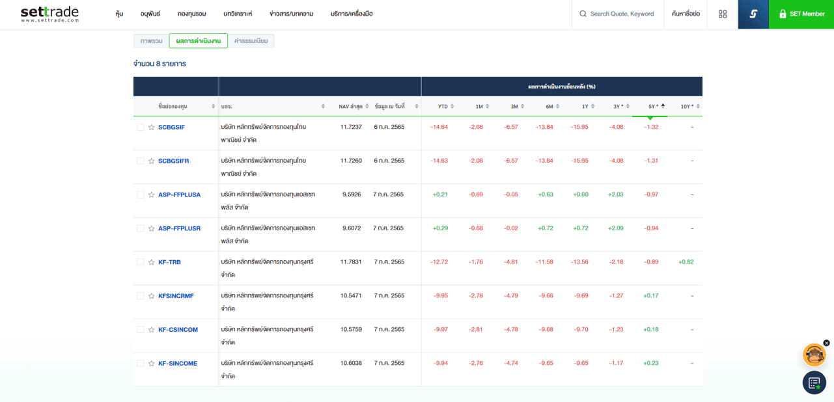The height and width of the screenshot is (402, 834).
Task: Add KF-SINCOME to favorites with star
Action: pyautogui.click(x=151, y=364)
